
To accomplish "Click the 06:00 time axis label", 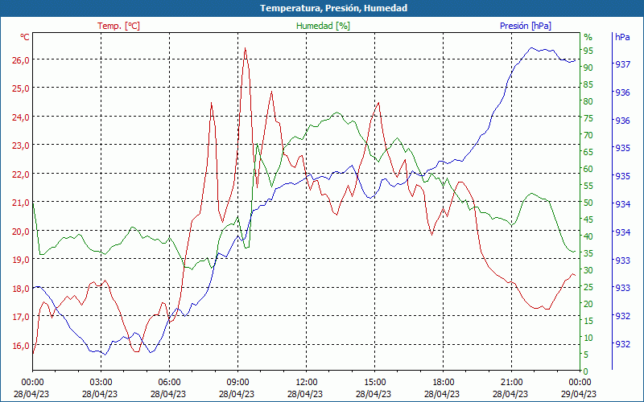I will click(169, 383).
